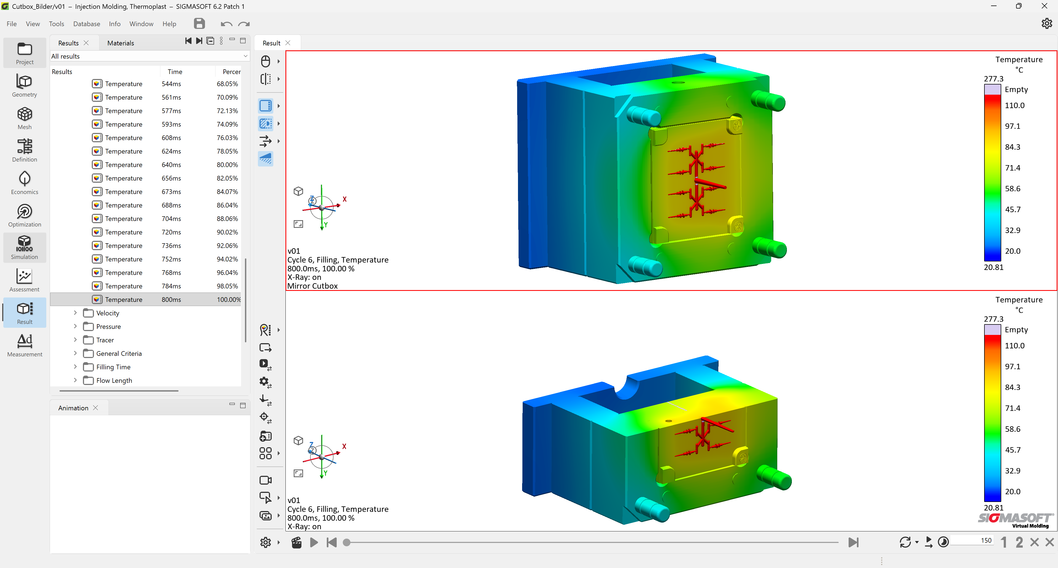Image resolution: width=1058 pixels, height=568 pixels.
Task: Click the mouse mode icon
Action: tap(266, 61)
